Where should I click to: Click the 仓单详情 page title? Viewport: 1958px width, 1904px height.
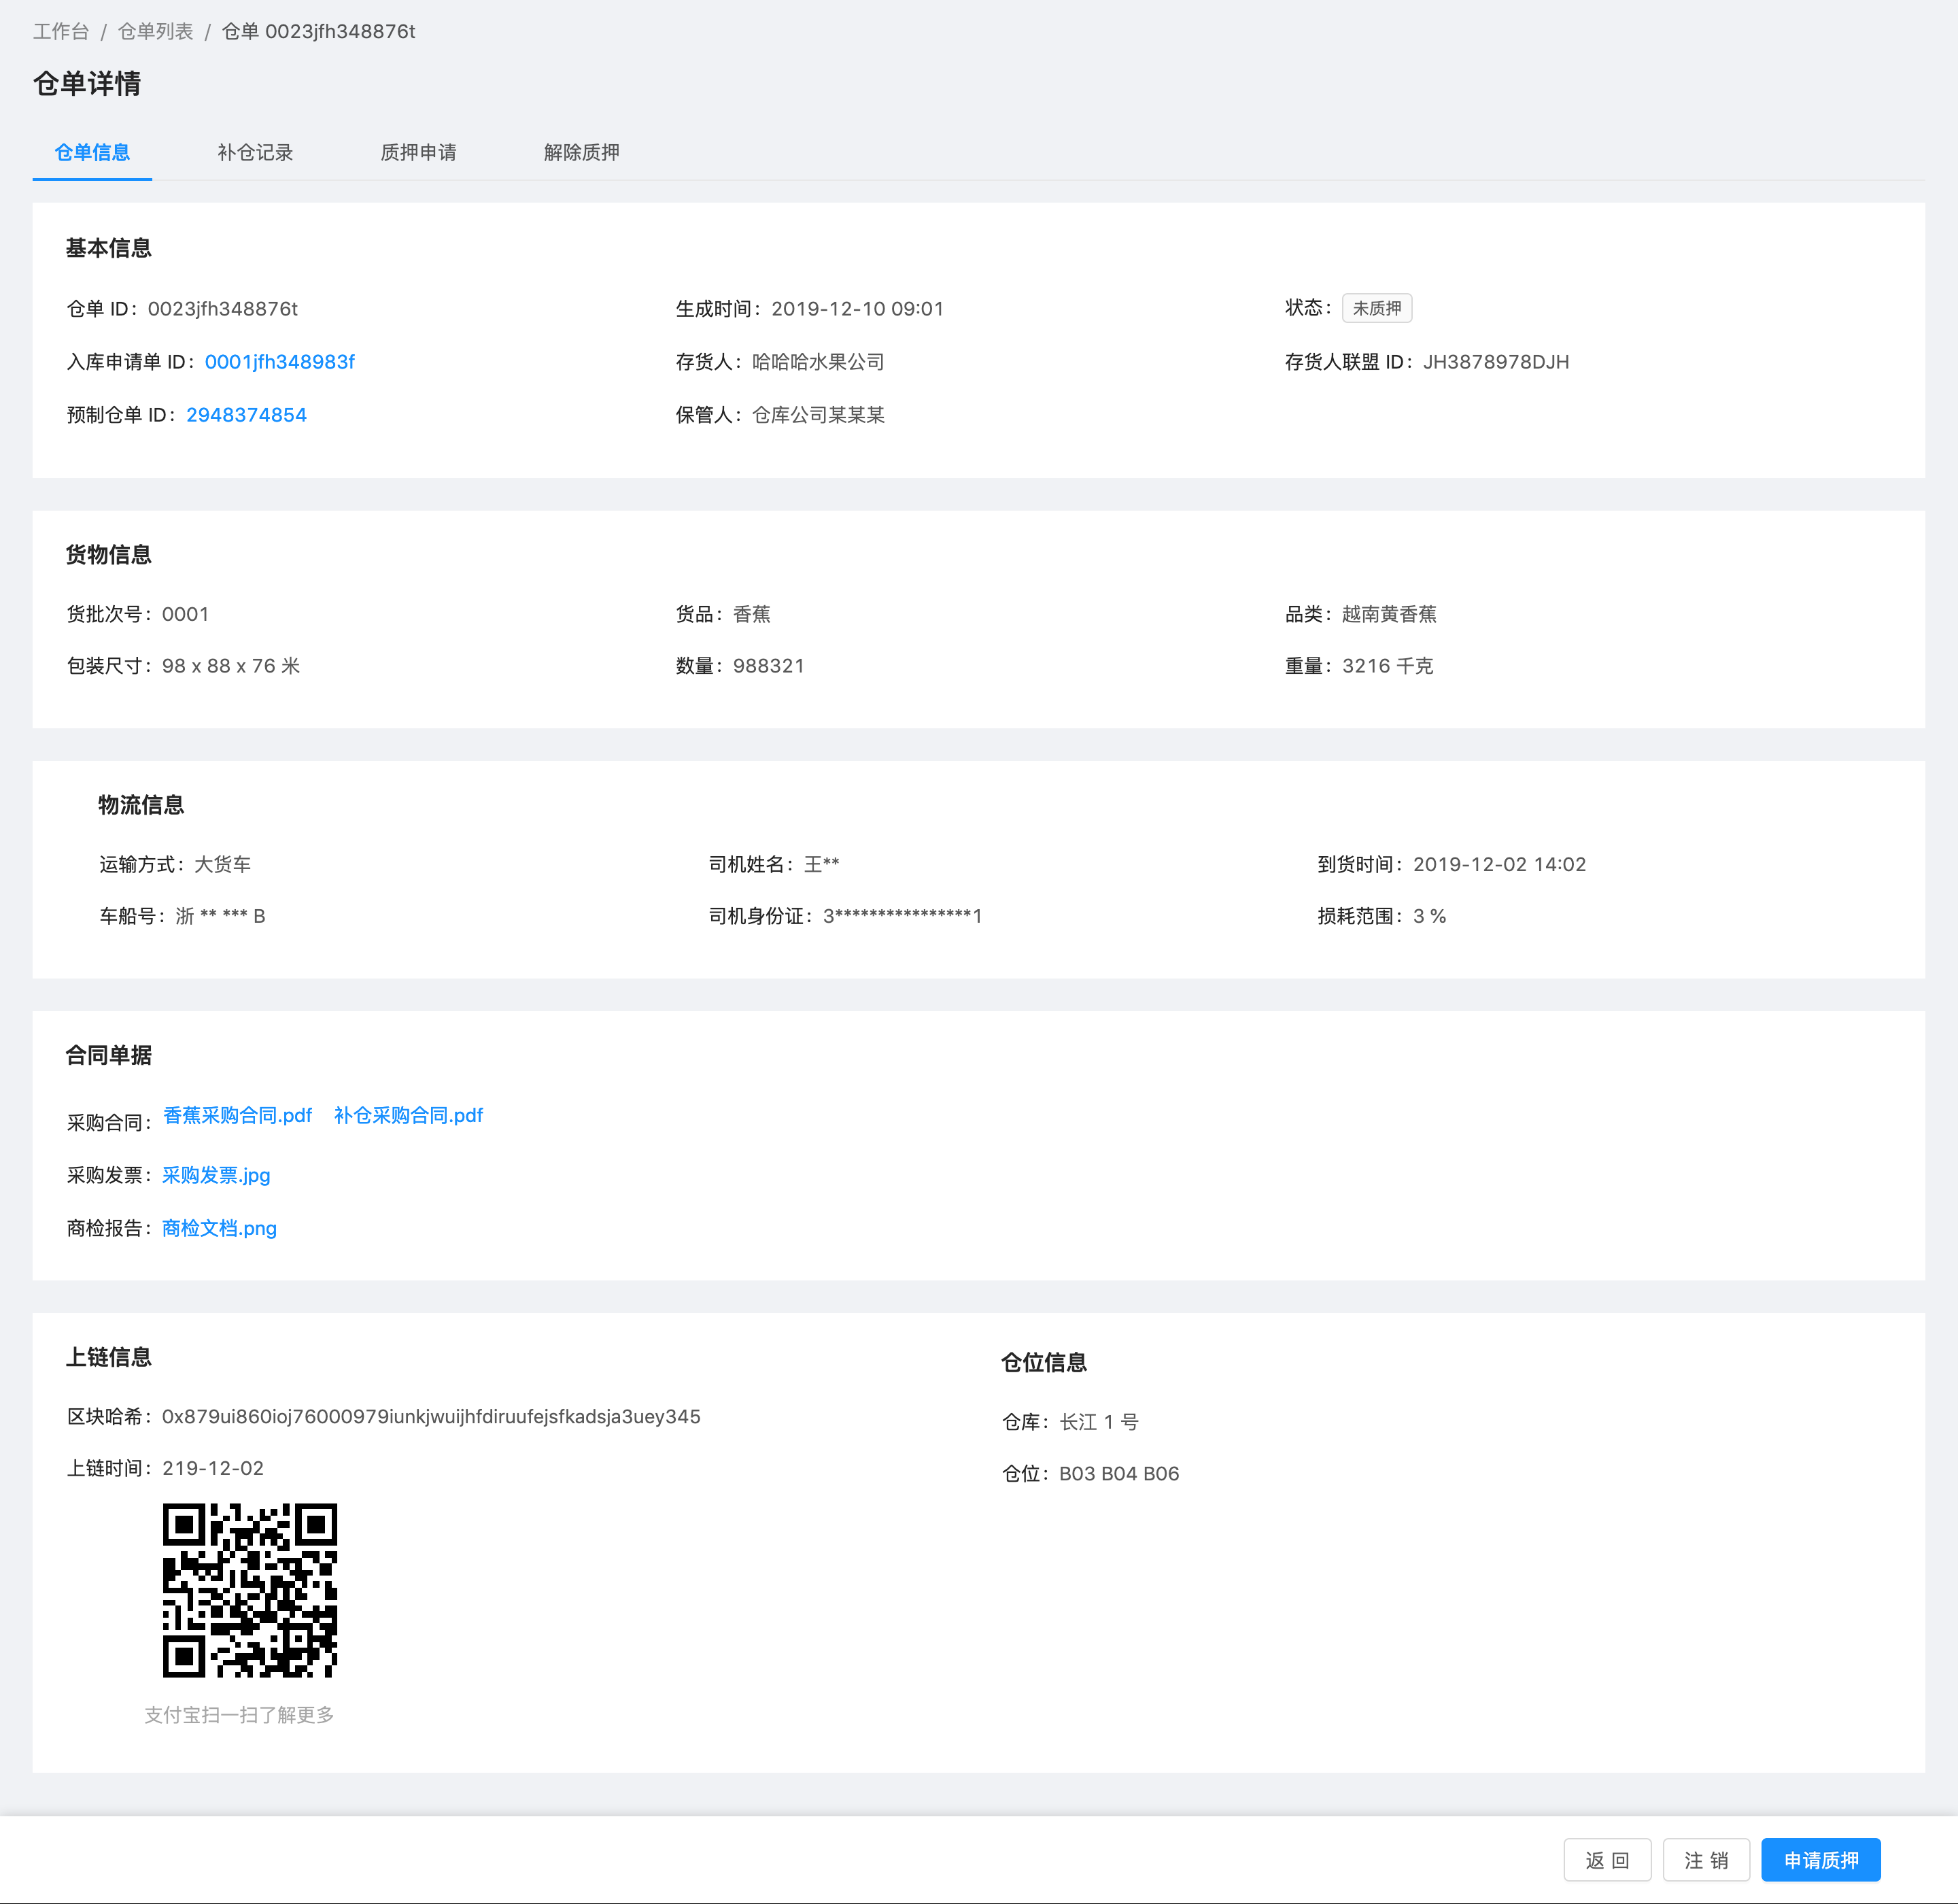(87, 84)
